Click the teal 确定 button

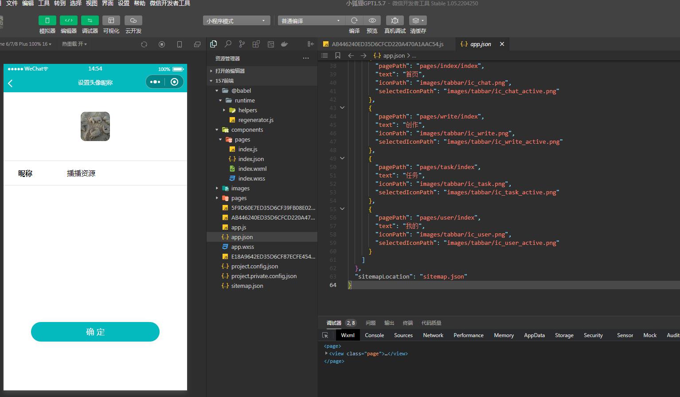pyautogui.click(x=95, y=332)
